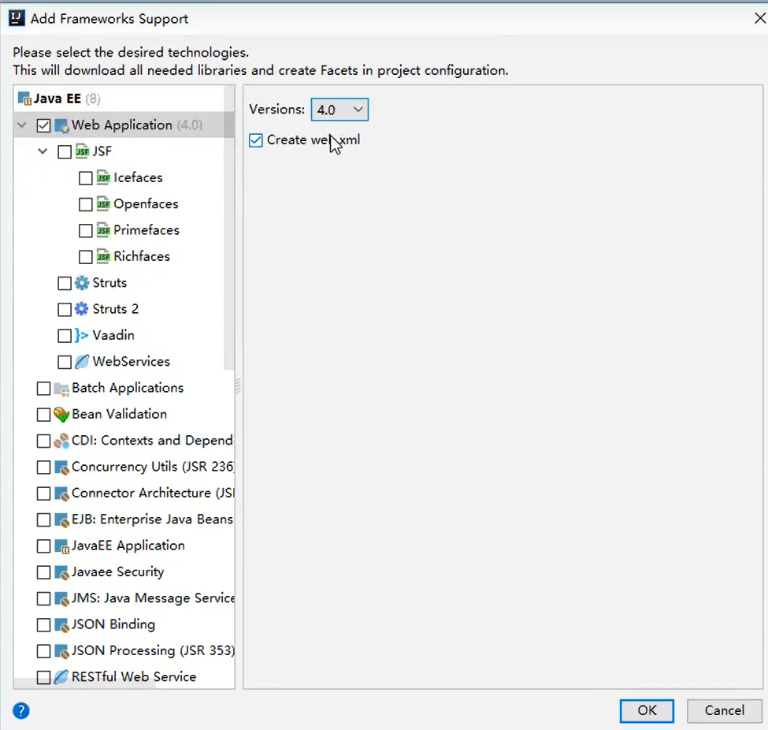Click the EJB Enterprise Java Beans icon
The image size is (768, 730).
[61, 520]
